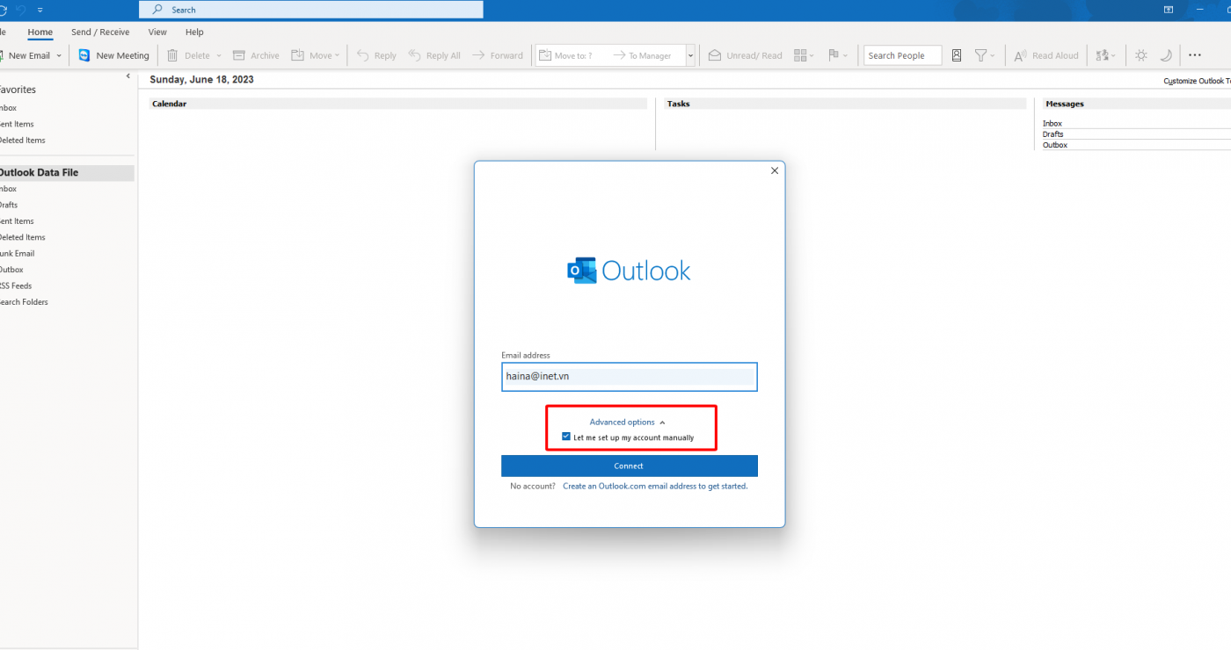Image resolution: width=1231 pixels, height=650 pixels.
Task: Click the New Meeting TeamViewer icon
Action: click(x=84, y=55)
